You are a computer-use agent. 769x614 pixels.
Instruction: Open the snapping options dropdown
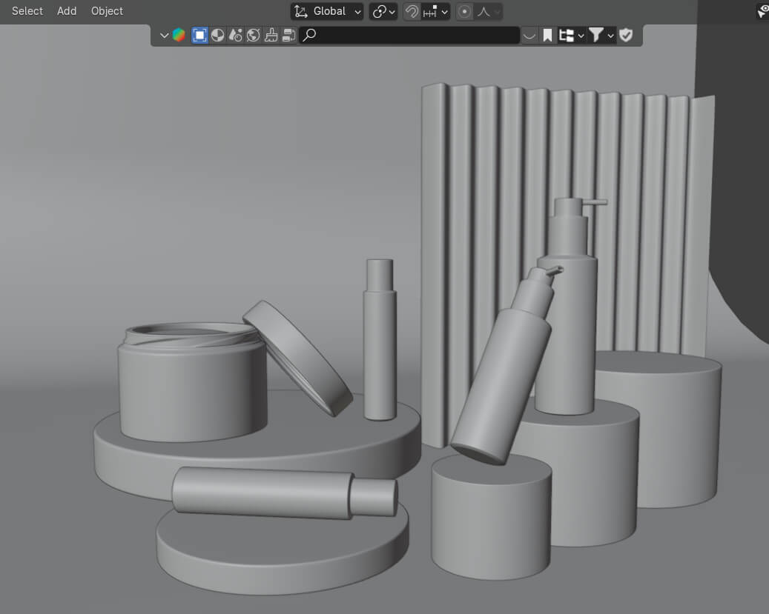click(435, 11)
